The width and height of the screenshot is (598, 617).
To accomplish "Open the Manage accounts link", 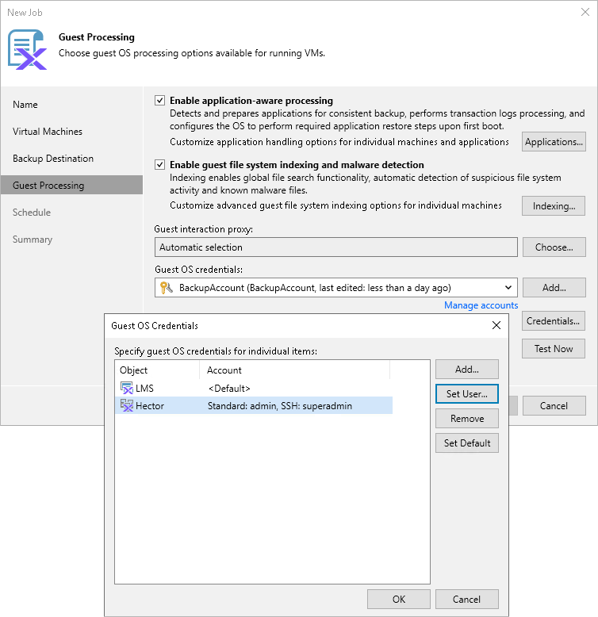I will point(481,305).
